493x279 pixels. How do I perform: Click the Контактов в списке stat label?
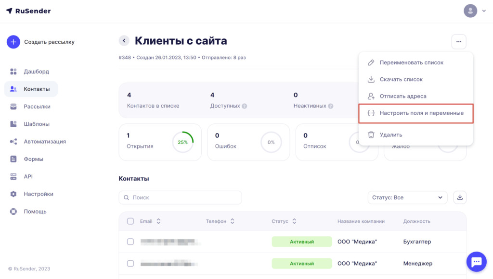153,106
